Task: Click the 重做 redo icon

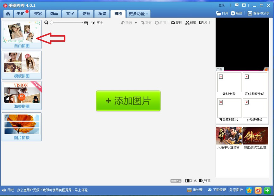Action: 143,23
